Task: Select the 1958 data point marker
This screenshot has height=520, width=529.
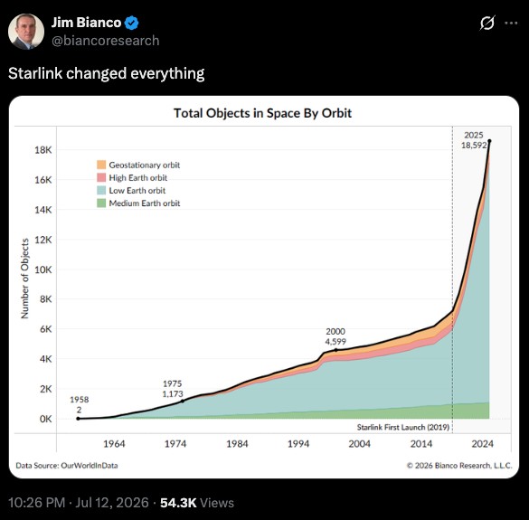Action: click(79, 419)
